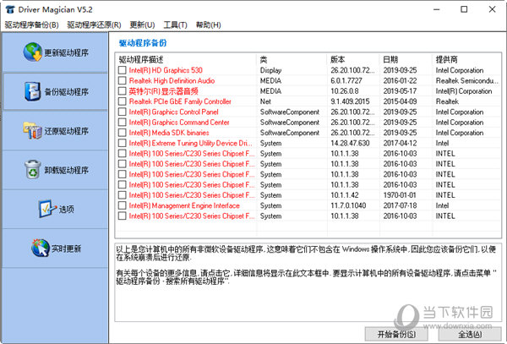Click the Driver Magician title bar hat icon

(10, 9)
